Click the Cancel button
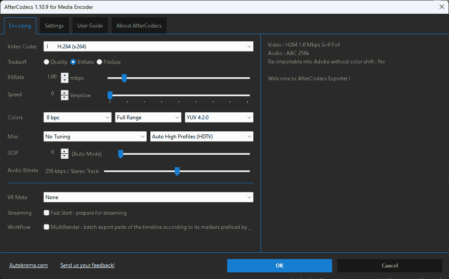This screenshot has width=449, height=279. (390, 266)
